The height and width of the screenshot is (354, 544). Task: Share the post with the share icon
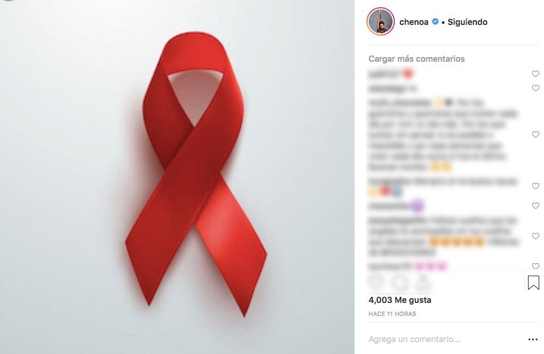pyautogui.click(x=423, y=283)
